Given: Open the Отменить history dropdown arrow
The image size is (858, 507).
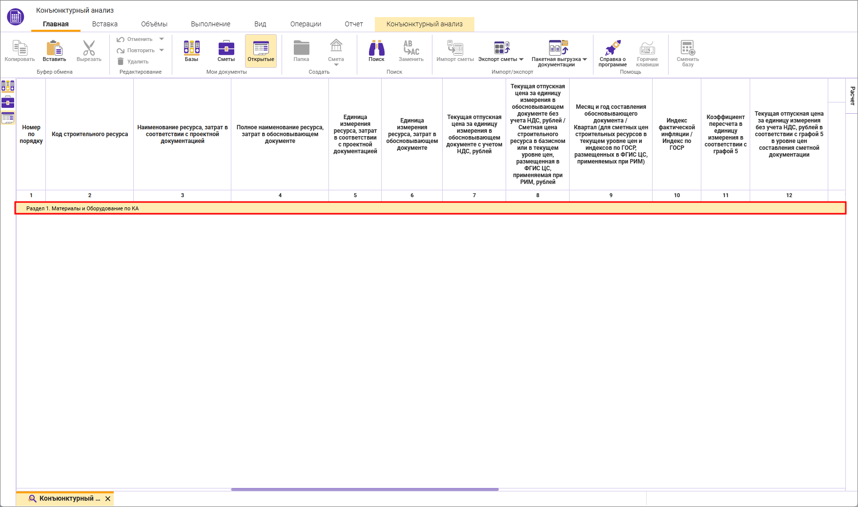Looking at the screenshot, I should point(162,39).
